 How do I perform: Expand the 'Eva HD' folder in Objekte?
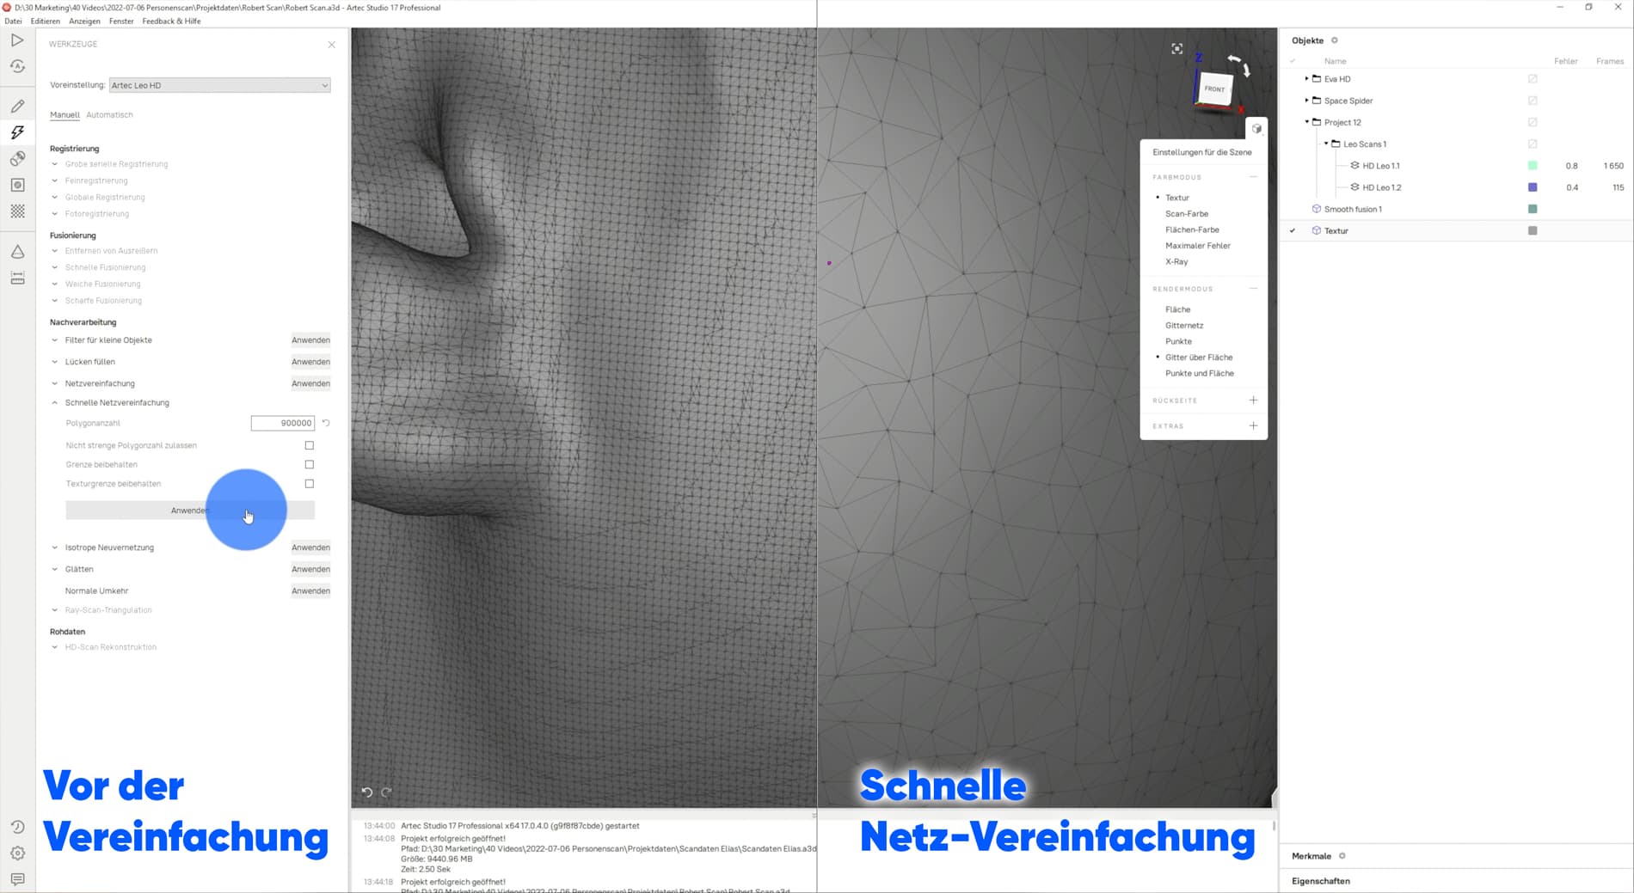tap(1306, 78)
